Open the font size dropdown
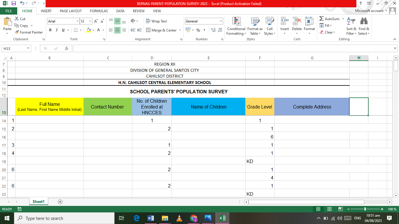Image resolution: width=399 pixels, height=224 pixels. [90, 21]
